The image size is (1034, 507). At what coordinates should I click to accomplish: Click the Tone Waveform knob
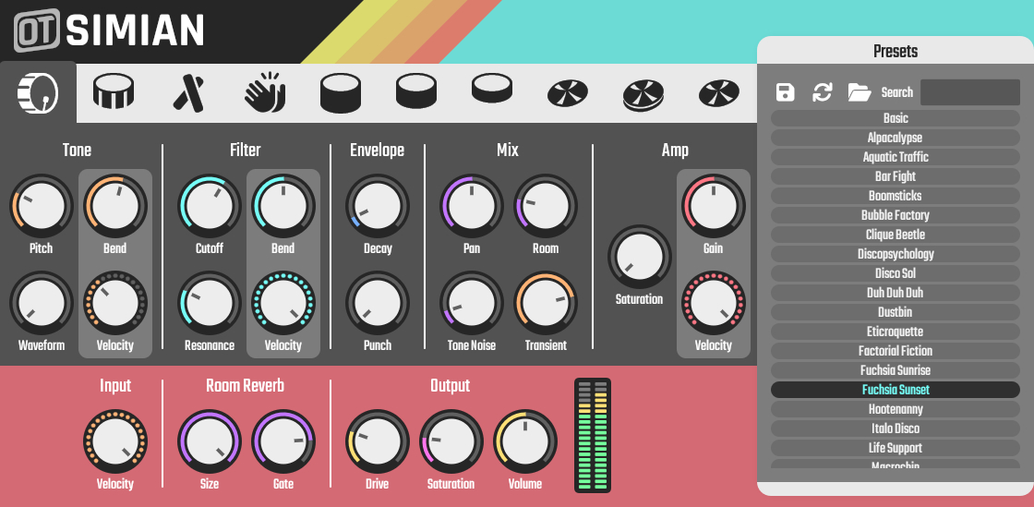tap(41, 303)
